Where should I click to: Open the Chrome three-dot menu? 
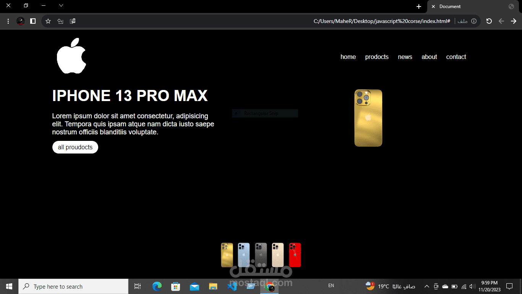(8, 21)
